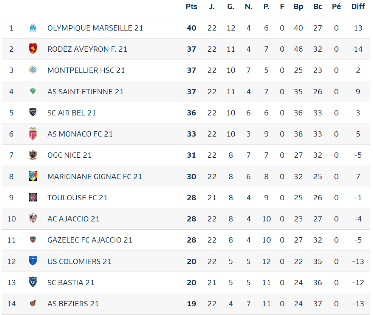Open the AS BEZIERS 21 team link

pos(73,304)
